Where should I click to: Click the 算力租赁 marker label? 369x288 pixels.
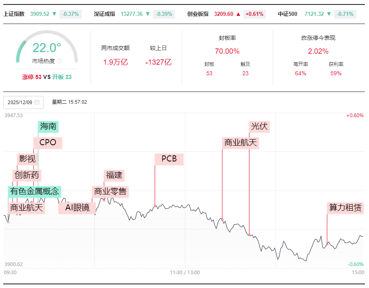pos(345,207)
